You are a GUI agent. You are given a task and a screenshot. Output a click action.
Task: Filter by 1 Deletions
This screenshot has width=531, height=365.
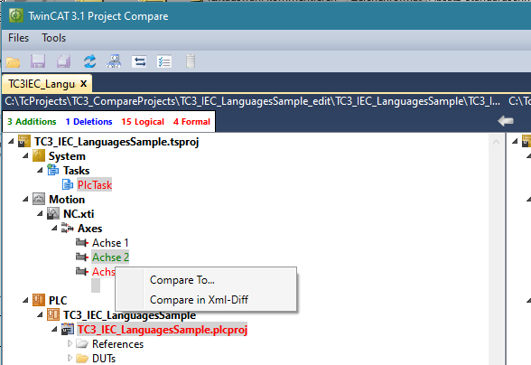(x=88, y=121)
